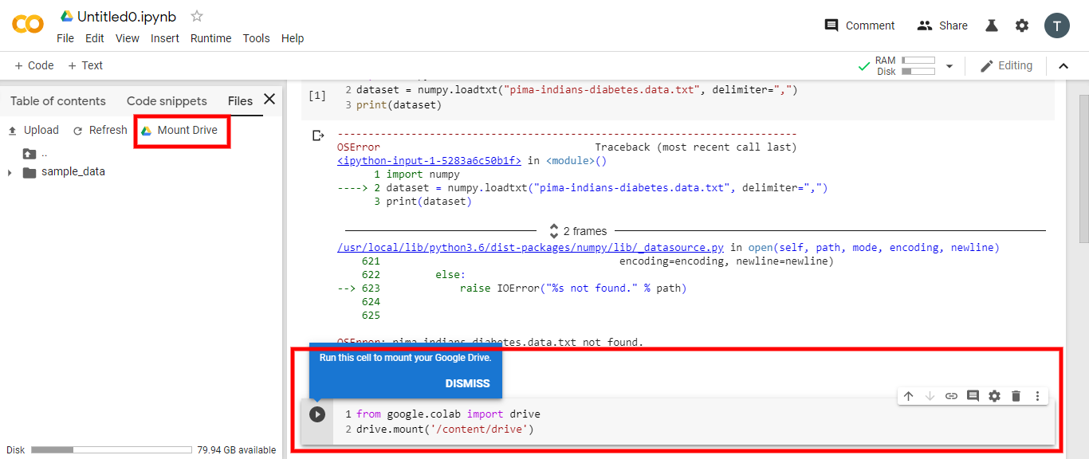
Task: Move the selected cell up
Action: [x=908, y=395]
